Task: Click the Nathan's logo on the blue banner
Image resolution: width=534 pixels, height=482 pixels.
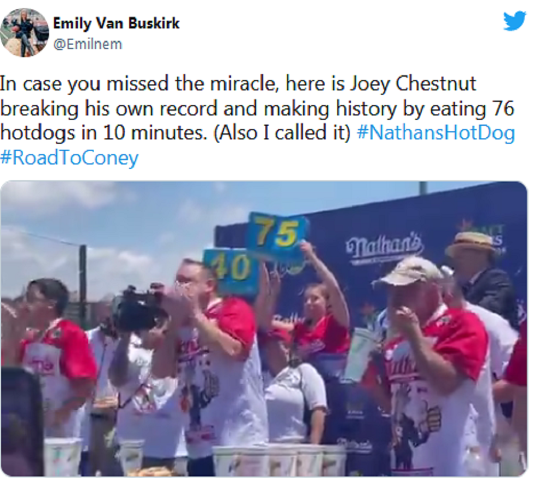Action: tap(385, 246)
